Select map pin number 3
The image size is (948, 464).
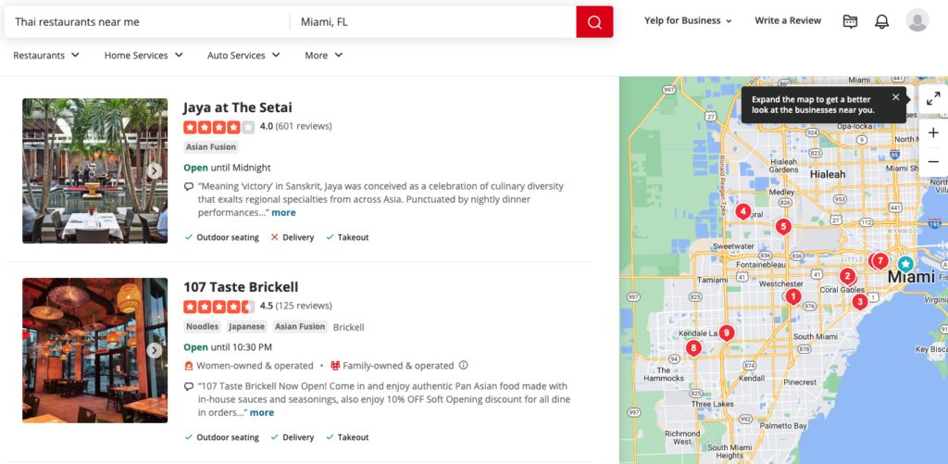pos(860,301)
